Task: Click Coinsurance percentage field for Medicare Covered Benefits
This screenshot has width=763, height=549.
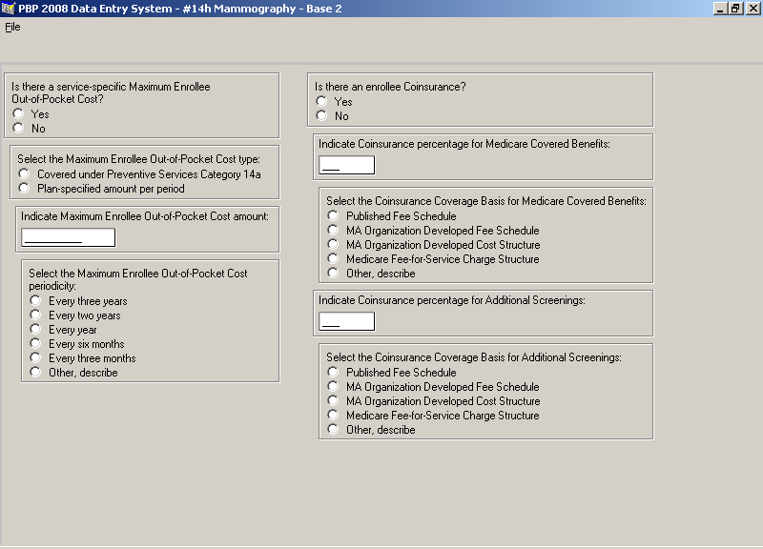Action: 346,165
